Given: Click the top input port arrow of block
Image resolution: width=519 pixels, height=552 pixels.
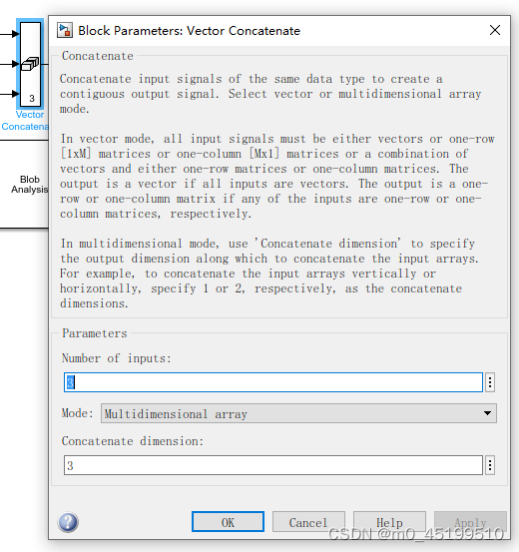Looking at the screenshot, I should point(15,34).
